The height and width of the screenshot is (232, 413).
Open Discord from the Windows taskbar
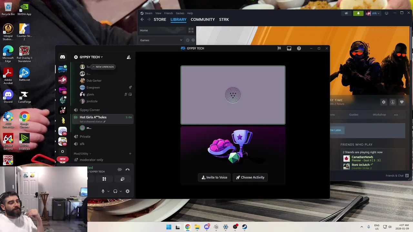click(x=207, y=227)
